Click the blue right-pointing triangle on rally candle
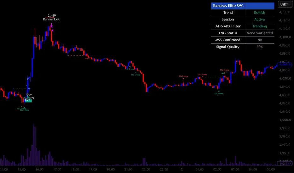Viewport: 294px width, 173px height. pos(28,79)
